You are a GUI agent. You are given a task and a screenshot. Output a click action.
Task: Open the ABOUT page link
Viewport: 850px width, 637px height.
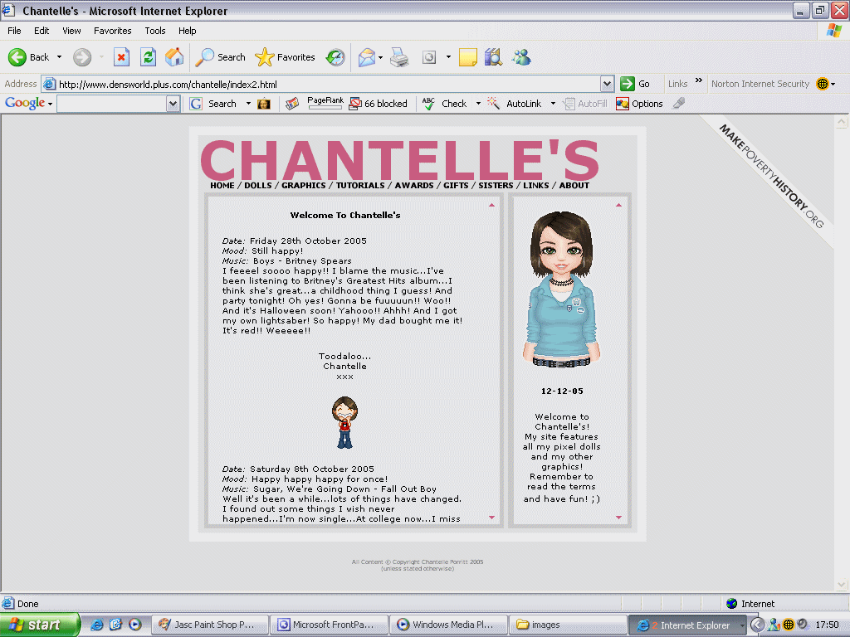click(x=574, y=185)
